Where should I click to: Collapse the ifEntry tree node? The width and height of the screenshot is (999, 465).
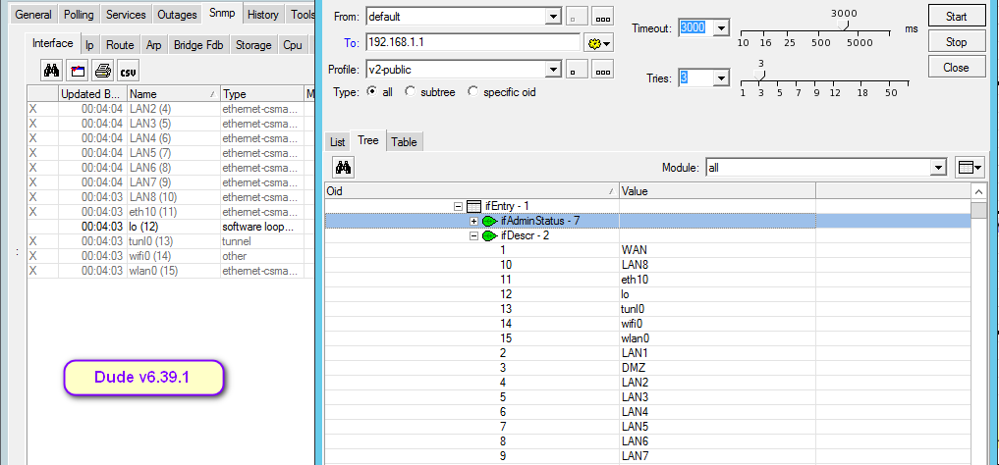[458, 206]
